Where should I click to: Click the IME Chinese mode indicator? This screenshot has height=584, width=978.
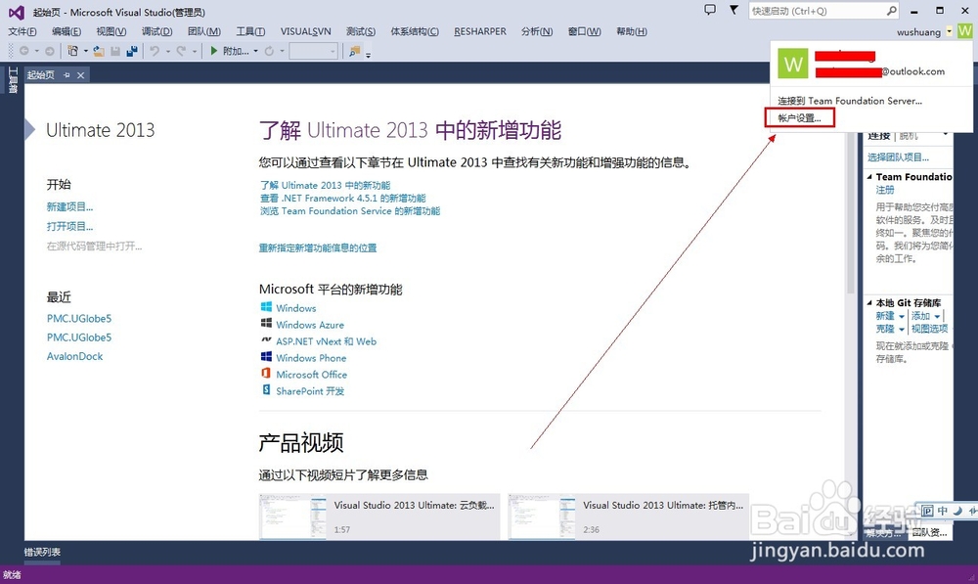(943, 511)
